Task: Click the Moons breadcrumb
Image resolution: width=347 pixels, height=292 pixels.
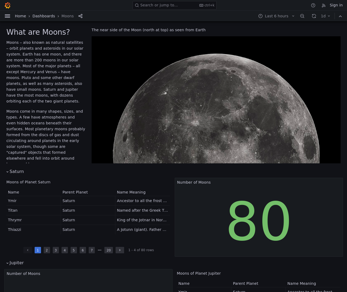Action: pyautogui.click(x=67, y=16)
